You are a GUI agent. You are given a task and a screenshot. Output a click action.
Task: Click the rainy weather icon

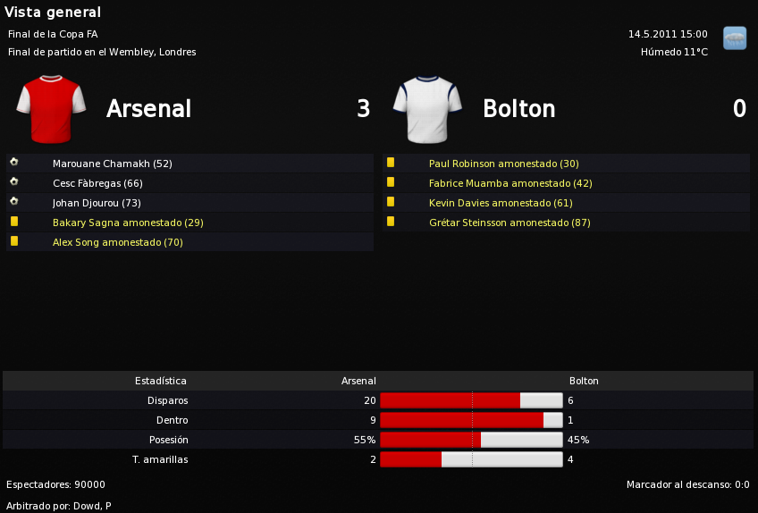[x=735, y=38]
